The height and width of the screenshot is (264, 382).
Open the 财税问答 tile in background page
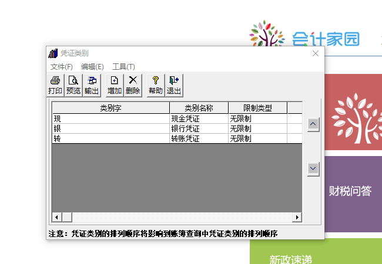(353, 194)
